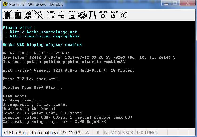Click the '$Revision: 12412' line

89,57
